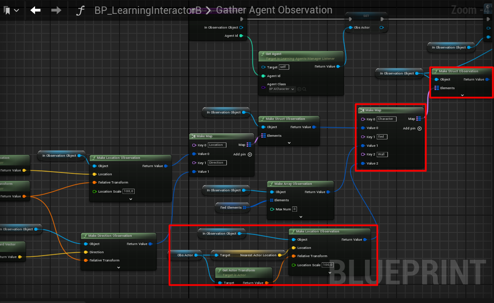Click the Target pin on Get Agent node

pyautogui.click(x=263, y=67)
